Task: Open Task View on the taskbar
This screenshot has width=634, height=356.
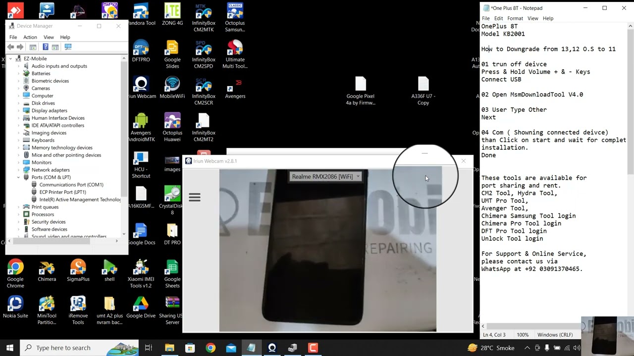Action: click(149, 348)
